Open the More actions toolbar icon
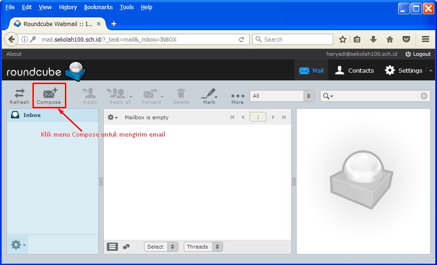437x265 pixels. (x=237, y=96)
